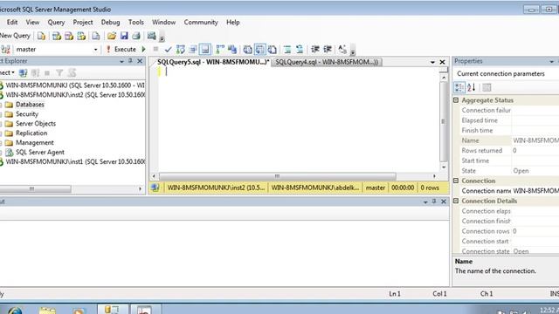Switch output to Results to Text
Viewport: 559px width, 314px height.
(247, 50)
